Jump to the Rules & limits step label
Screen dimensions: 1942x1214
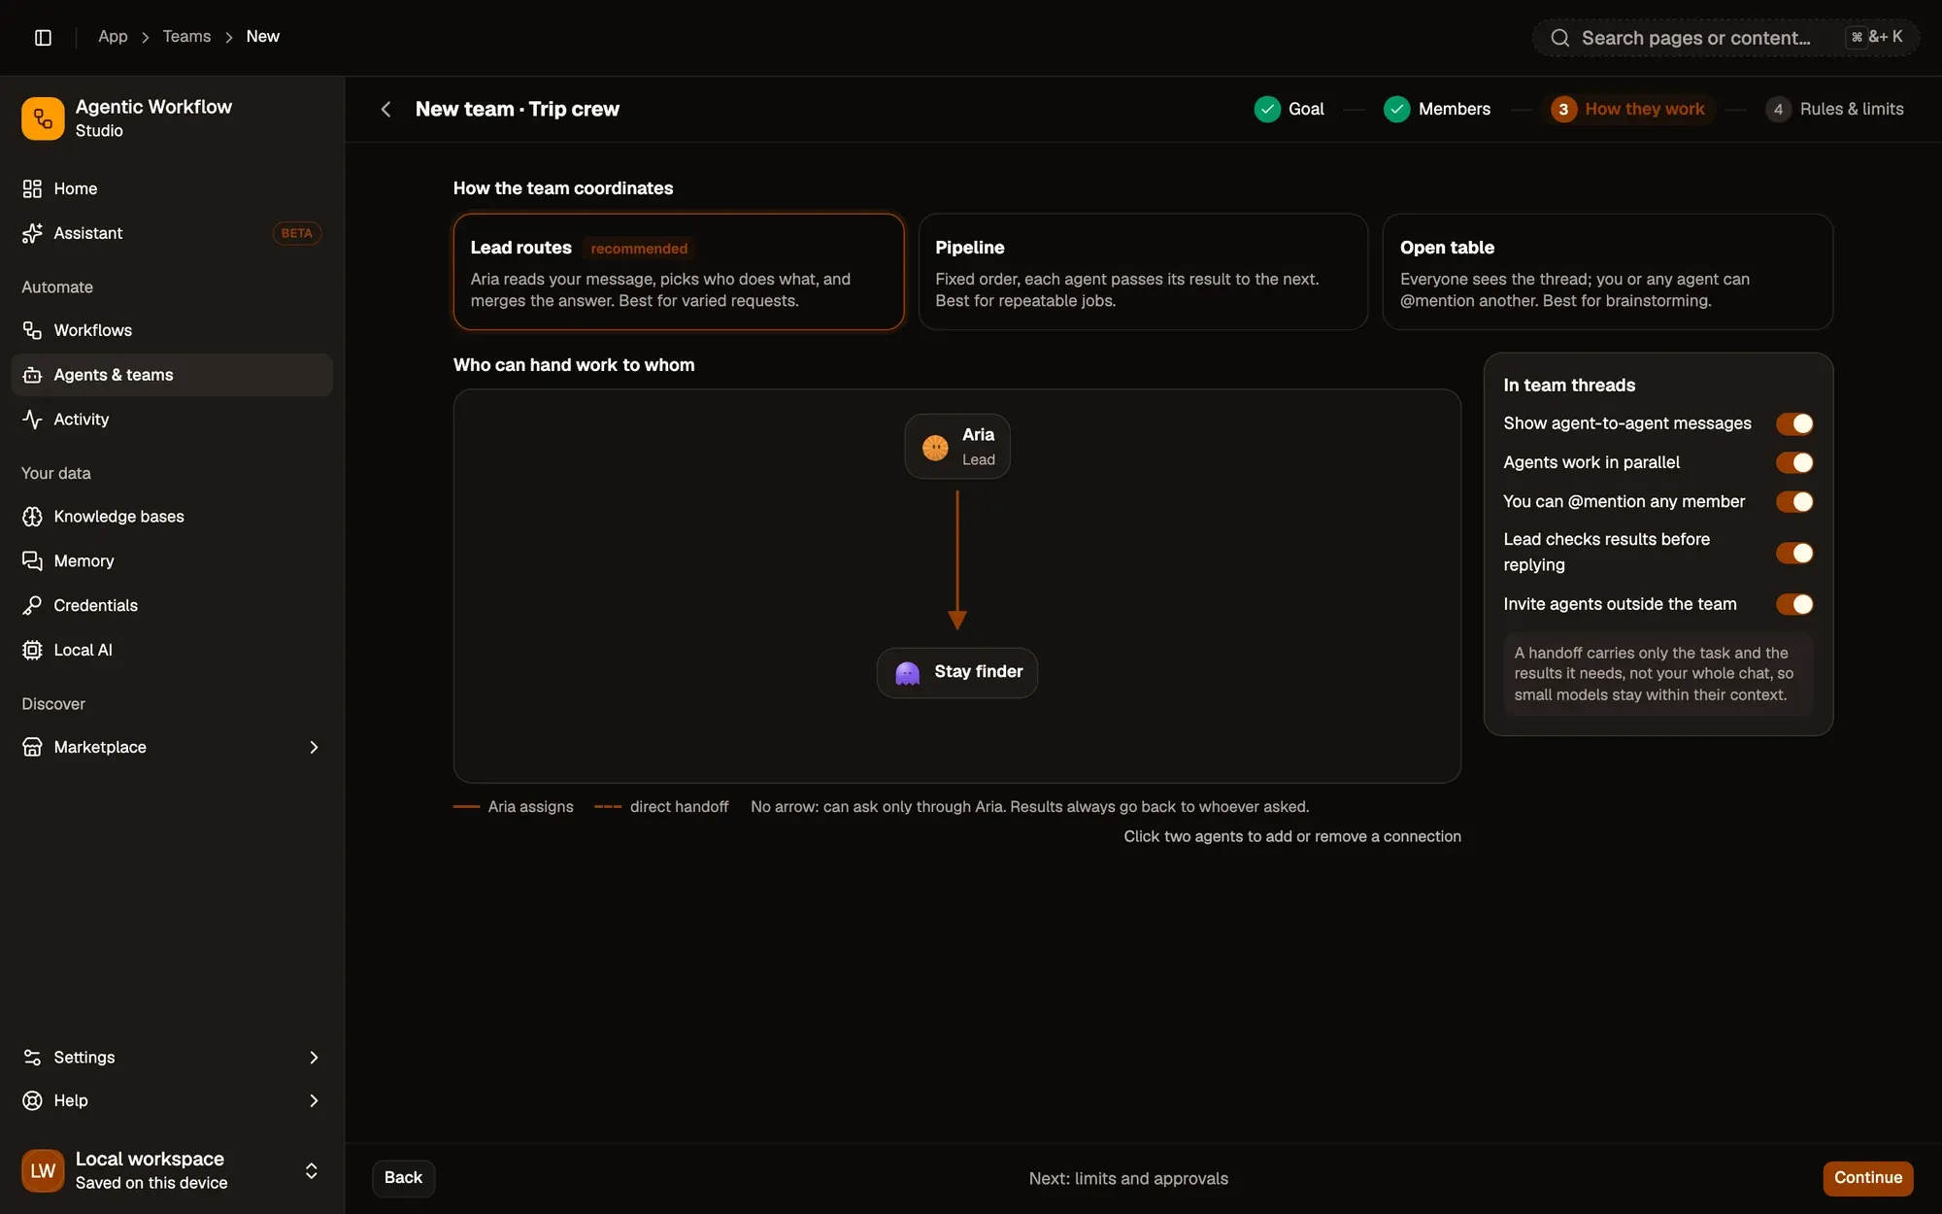[1851, 109]
